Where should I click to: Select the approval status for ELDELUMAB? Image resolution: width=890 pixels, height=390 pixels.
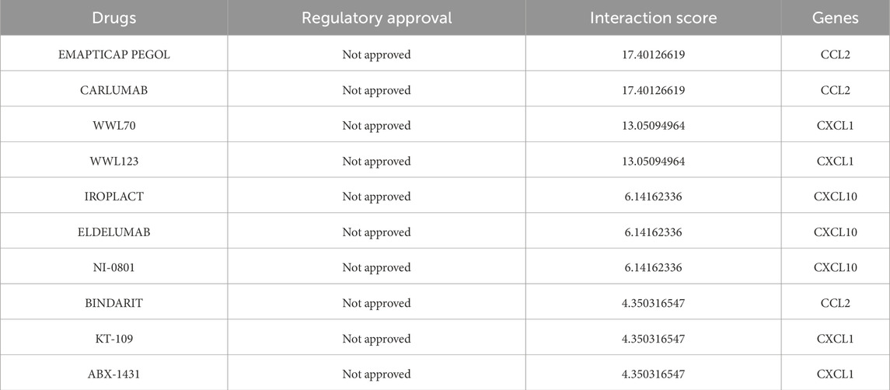[376, 232]
